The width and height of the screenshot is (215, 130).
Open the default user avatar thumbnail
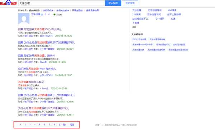[x=24, y=19]
